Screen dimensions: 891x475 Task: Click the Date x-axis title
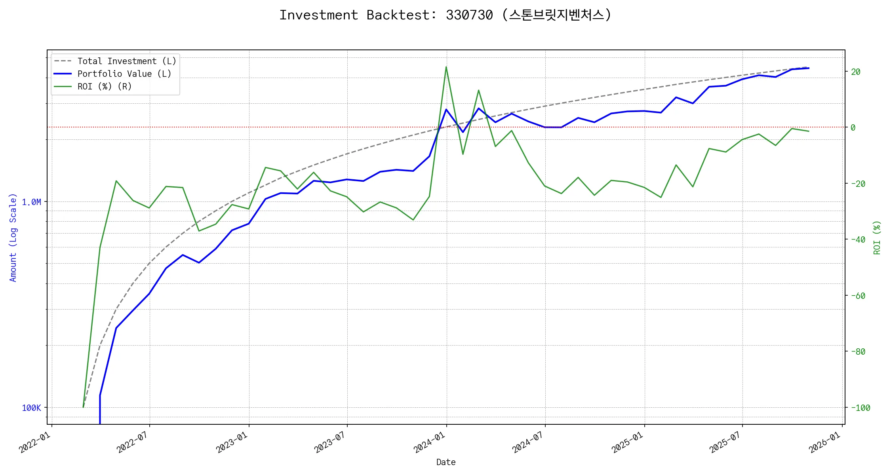(446, 462)
